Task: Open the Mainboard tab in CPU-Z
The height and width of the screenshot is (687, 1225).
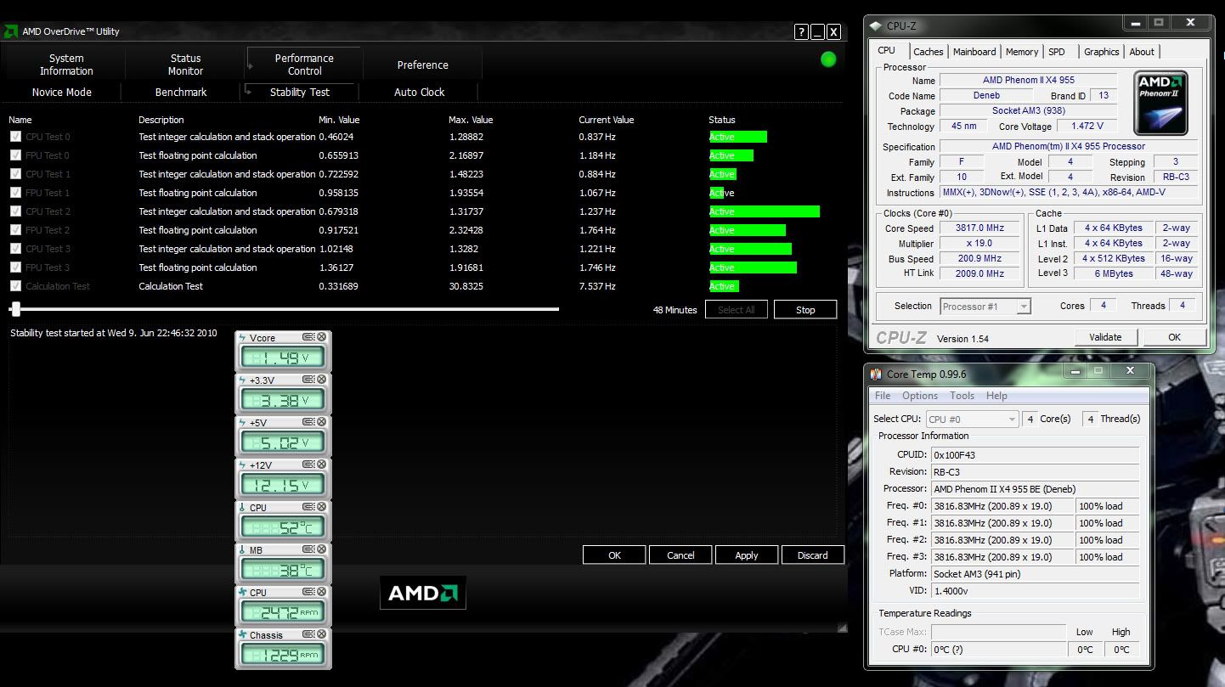Action: [974, 52]
